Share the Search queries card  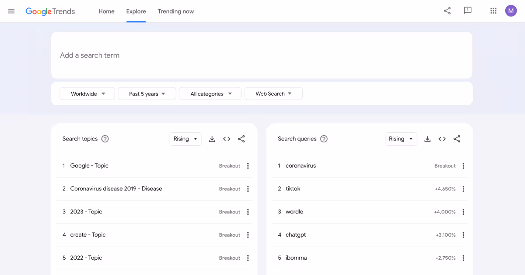[457, 139]
